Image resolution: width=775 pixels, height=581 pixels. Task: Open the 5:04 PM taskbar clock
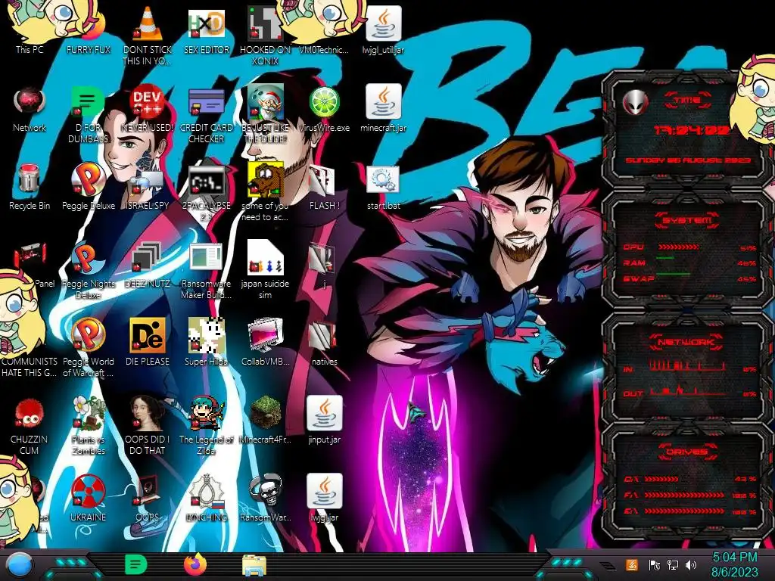(x=734, y=564)
